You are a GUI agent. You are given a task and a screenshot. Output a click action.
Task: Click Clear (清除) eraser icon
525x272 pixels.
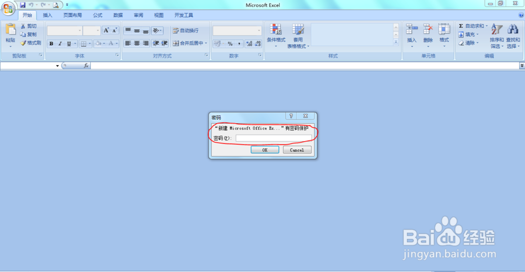tap(461, 43)
